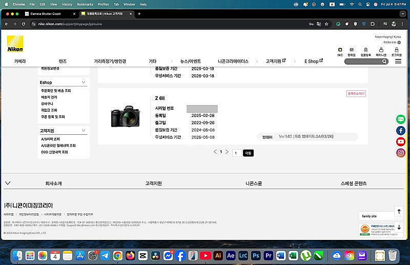The width and height of the screenshot is (410, 265).
Task: Open Finder from the dock
Action: click(17, 255)
